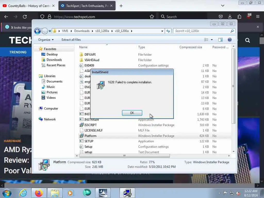Viewport: 264px width, 198px height.
Task: Open the Documents library
Action: (54, 81)
